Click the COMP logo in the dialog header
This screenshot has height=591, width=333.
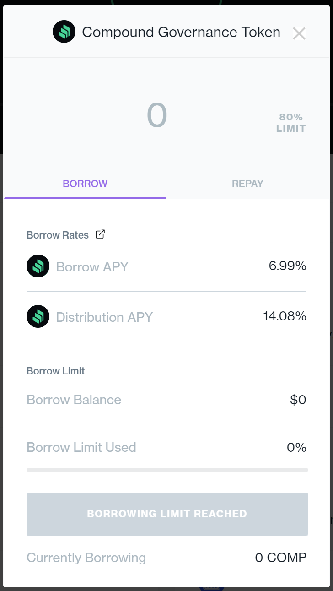(x=64, y=32)
